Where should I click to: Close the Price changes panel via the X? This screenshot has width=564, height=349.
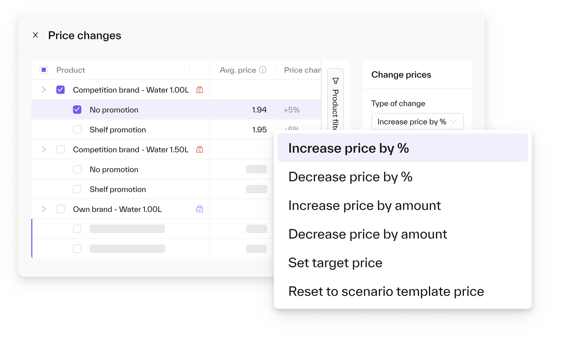click(36, 35)
